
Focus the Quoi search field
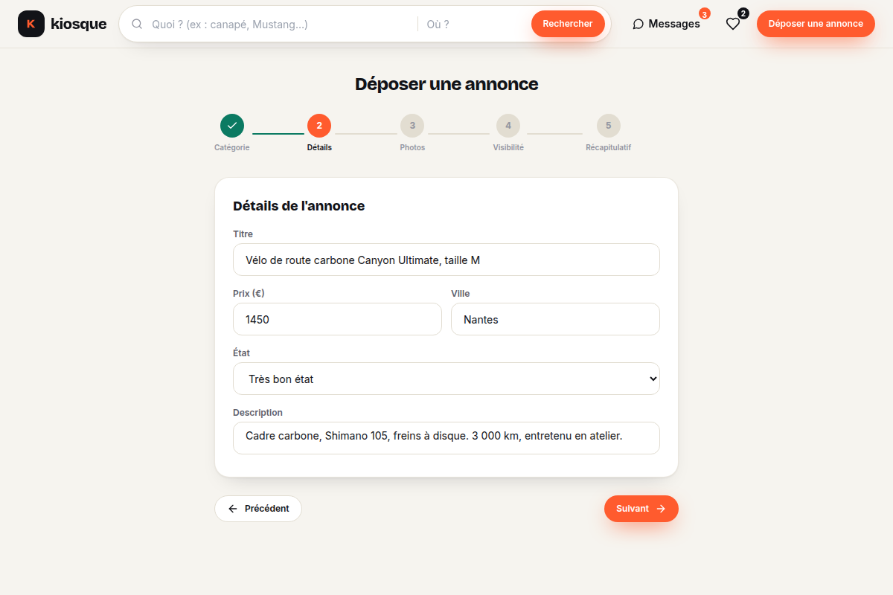point(280,24)
